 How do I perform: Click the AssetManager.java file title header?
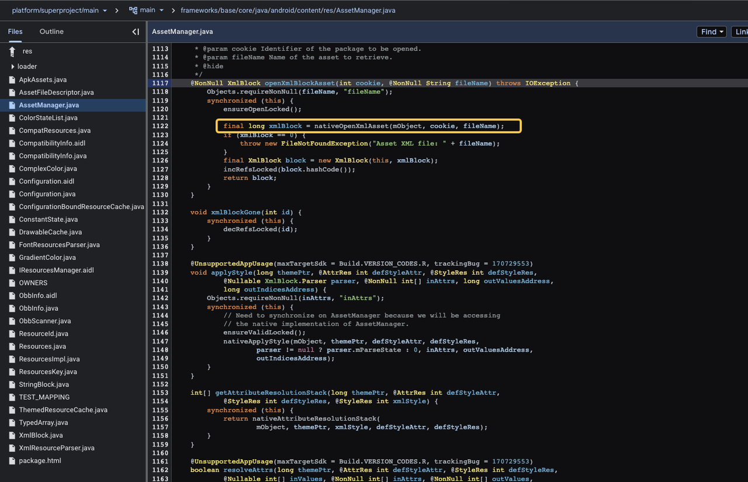tap(182, 32)
